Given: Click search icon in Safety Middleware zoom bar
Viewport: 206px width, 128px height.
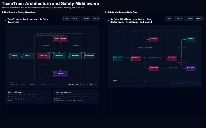Looking at the screenshot, I should [184, 83].
